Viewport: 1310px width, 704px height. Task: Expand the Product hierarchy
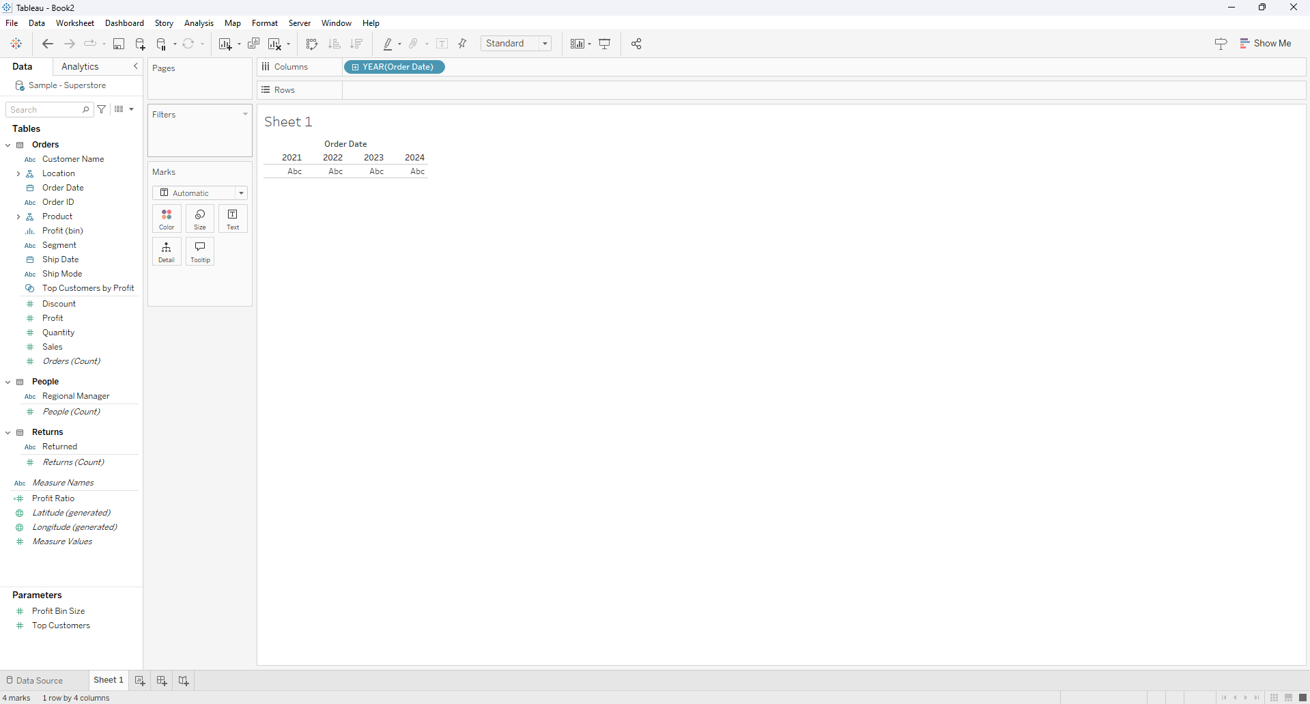pos(18,216)
